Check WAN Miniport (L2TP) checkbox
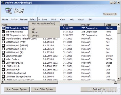This screenshot has height=95, width=121. pos(3,49)
